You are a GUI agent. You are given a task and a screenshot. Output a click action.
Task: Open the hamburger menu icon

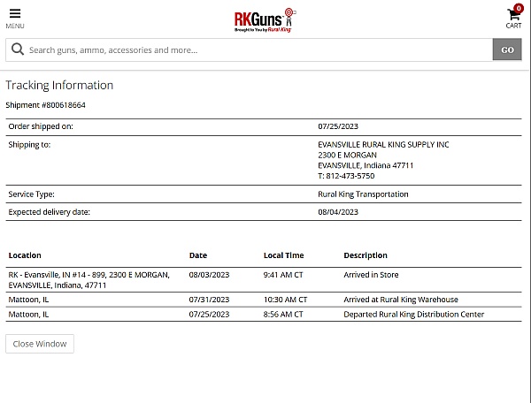point(15,13)
